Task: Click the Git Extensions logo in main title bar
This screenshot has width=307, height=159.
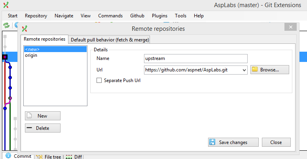Action: [6, 5]
